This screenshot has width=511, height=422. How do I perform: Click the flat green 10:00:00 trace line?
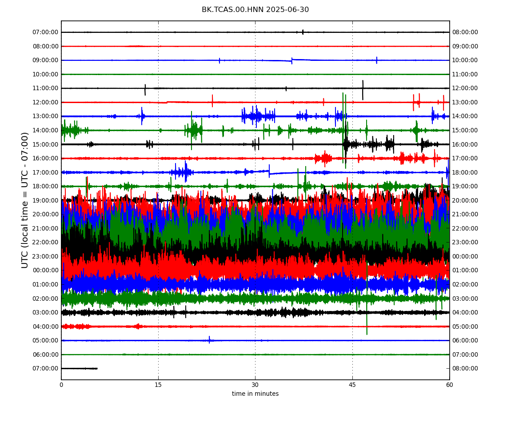pyautogui.click(x=255, y=74)
